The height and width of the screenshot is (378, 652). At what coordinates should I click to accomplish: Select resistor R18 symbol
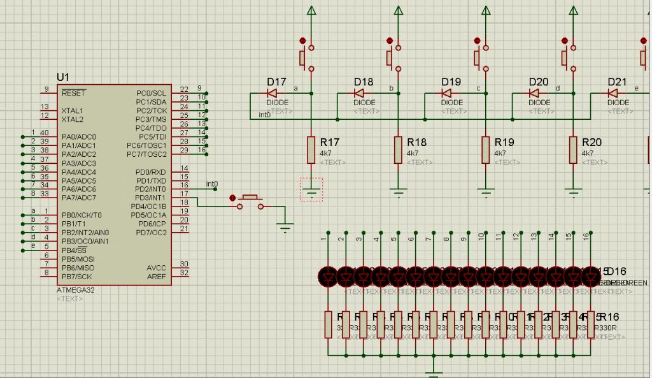coord(399,150)
